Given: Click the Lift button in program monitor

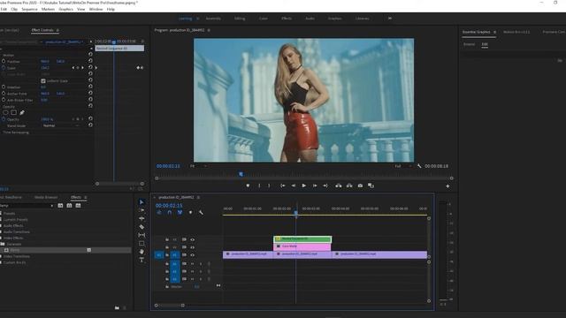Looking at the screenshot, I should [338, 185].
